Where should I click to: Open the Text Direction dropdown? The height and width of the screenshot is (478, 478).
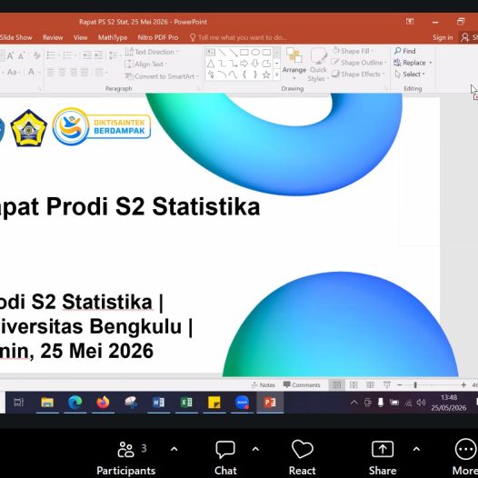[x=152, y=52]
